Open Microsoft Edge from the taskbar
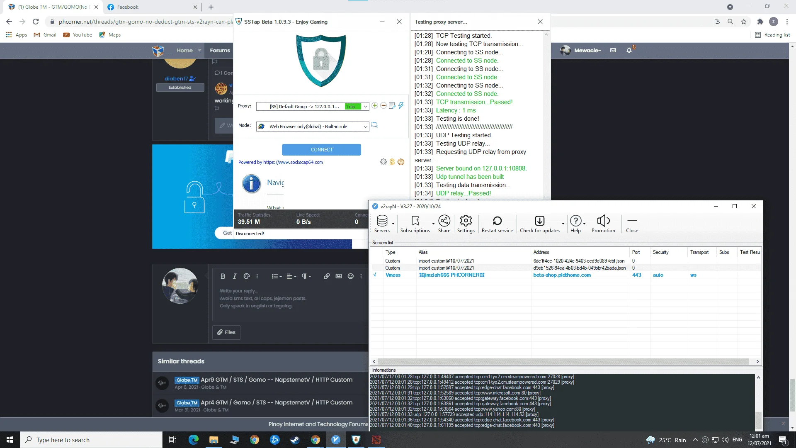 click(194, 440)
